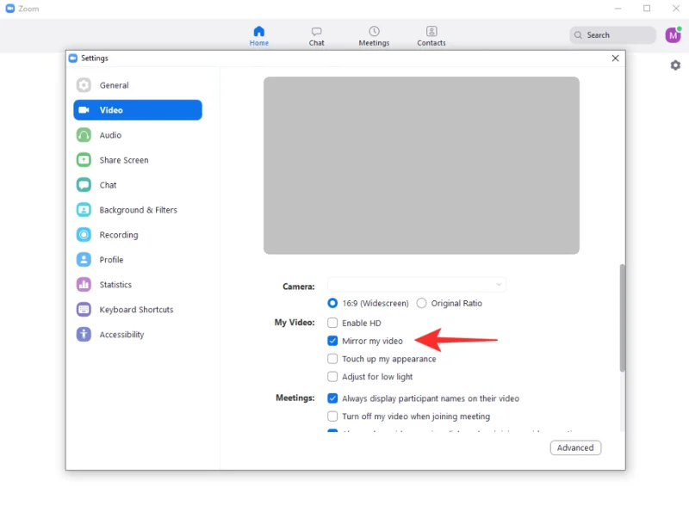Open the Contacts icon in top bar
Image resolution: width=689 pixels, height=512 pixels.
pos(431,32)
